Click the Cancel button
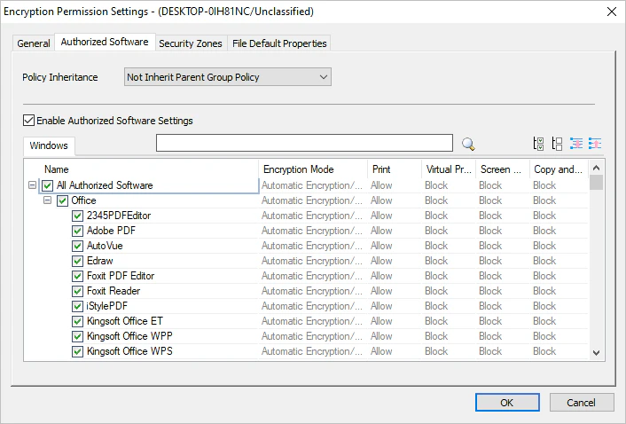This screenshot has width=626, height=424. 582,403
